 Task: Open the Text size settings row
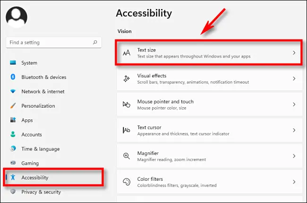tap(209, 53)
